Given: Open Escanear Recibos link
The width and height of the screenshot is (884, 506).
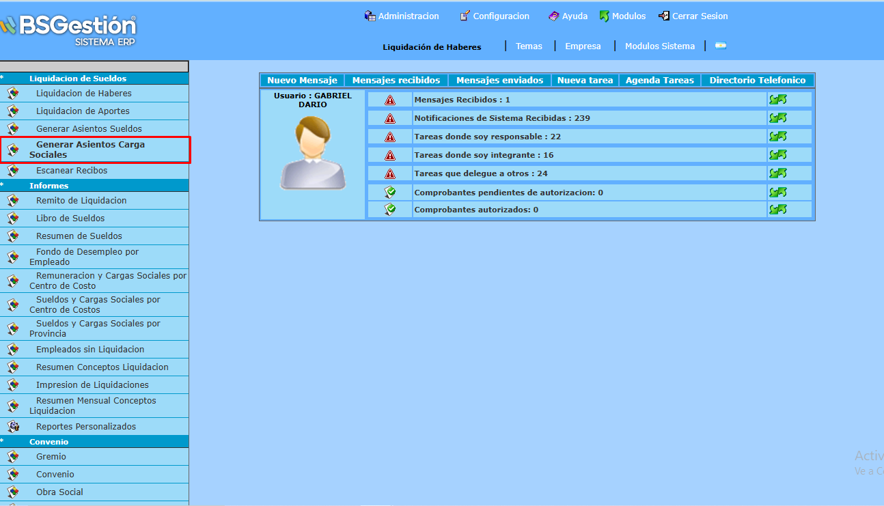Looking at the screenshot, I should [72, 171].
